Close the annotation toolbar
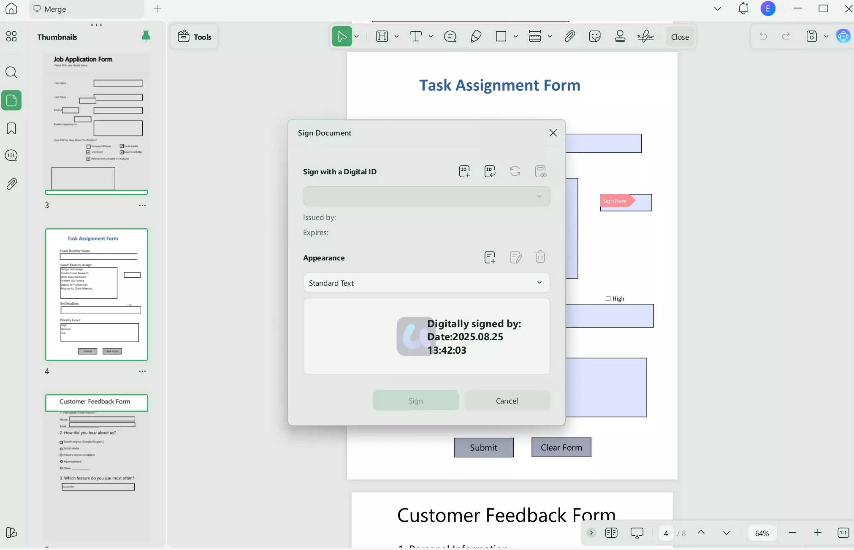854x550 pixels. pos(680,37)
